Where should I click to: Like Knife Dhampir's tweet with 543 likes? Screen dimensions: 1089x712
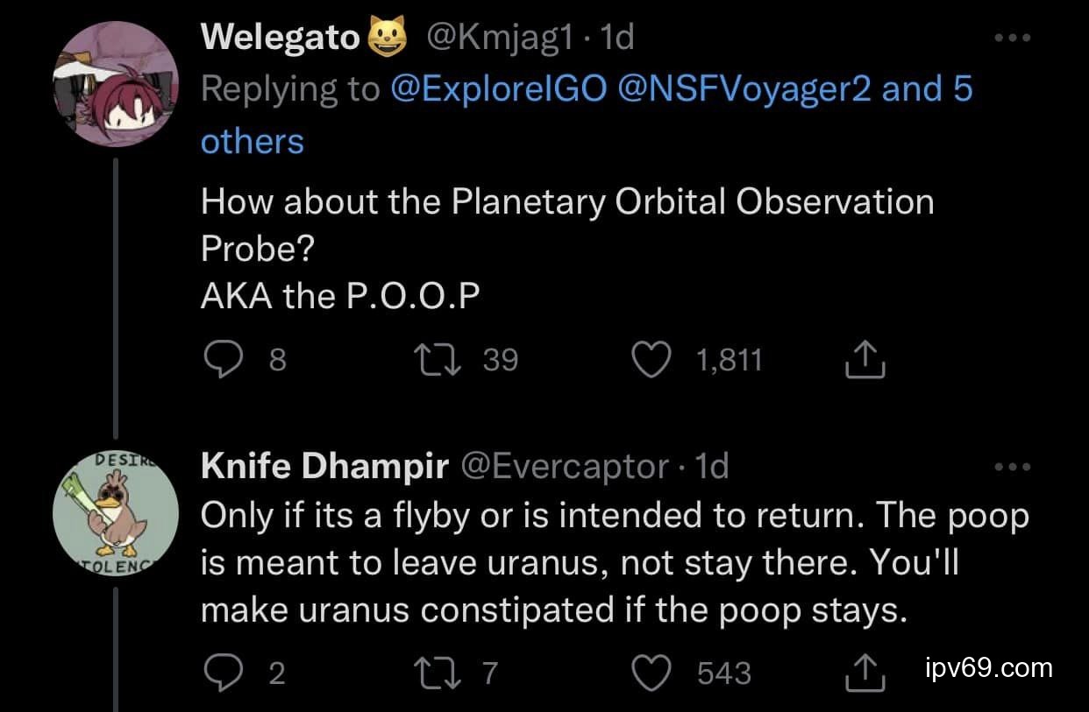point(651,672)
